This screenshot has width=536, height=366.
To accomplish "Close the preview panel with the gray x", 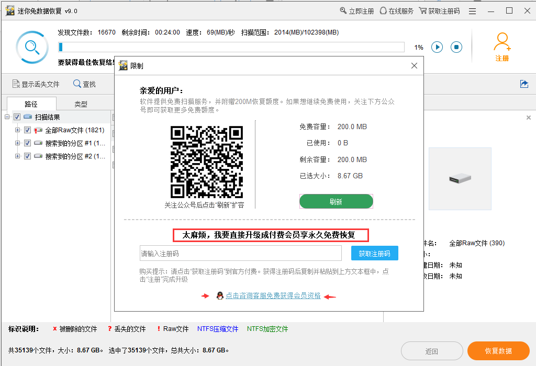I will (529, 118).
